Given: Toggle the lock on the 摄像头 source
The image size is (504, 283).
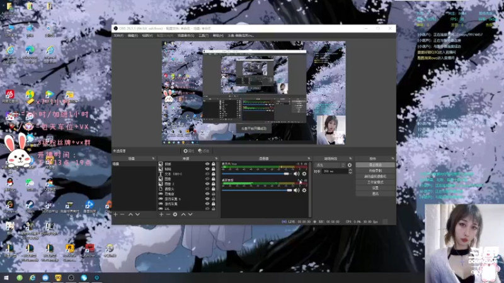Looking at the screenshot, I should (x=213, y=189).
